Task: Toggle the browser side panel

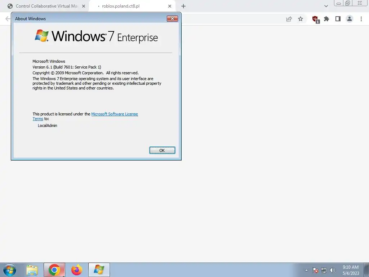Action: point(338,19)
